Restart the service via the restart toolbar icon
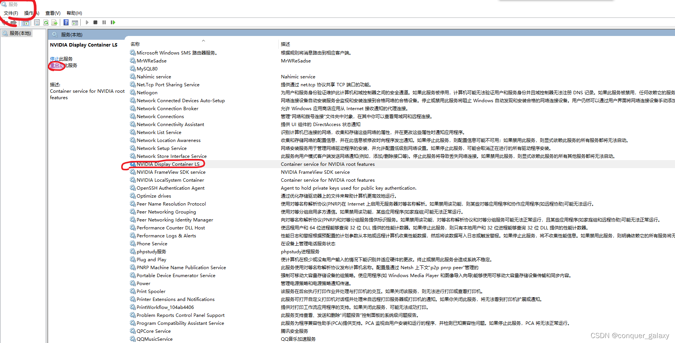 [x=113, y=22]
